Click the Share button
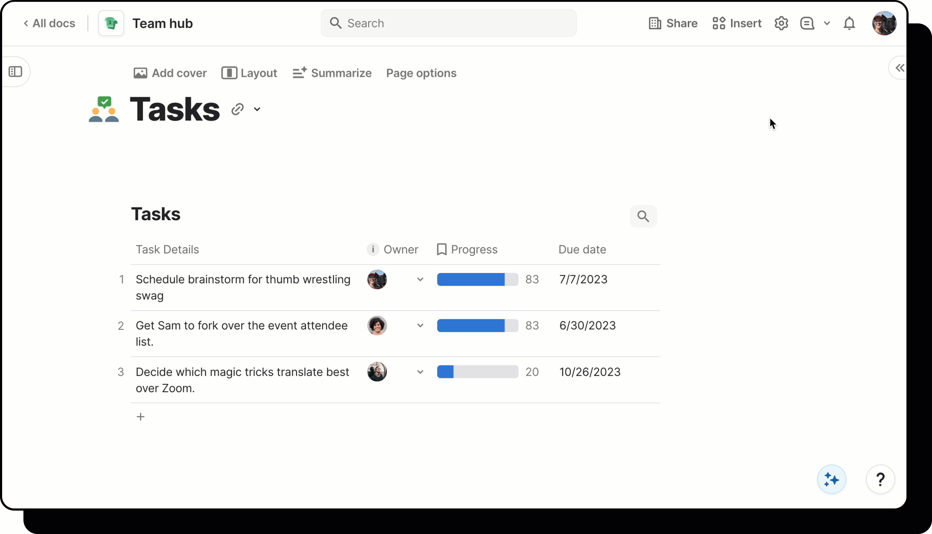Viewport: 932px width, 534px height. tap(673, 23)
